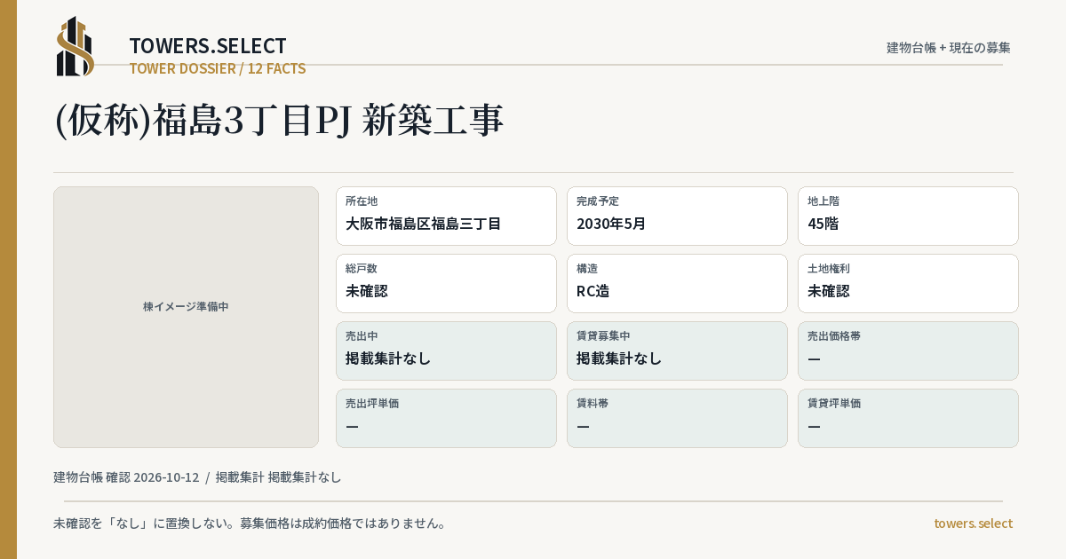
Task: Select the 完成予定 card showing 2030年5月
Action: [677, 216]
